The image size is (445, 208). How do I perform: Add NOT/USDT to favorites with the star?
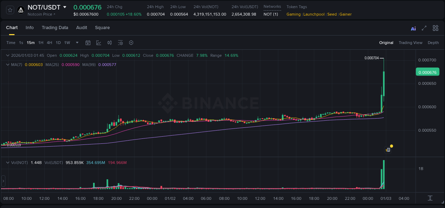(x=10, y=10)
